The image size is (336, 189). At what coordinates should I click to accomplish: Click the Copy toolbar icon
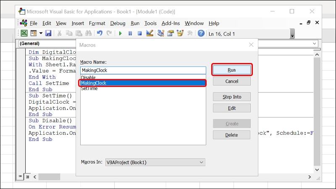coord(69,33)
